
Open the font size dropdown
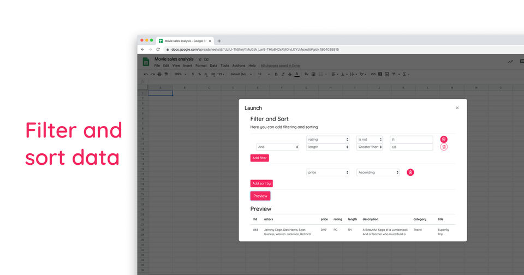click(x=263, y=74)
